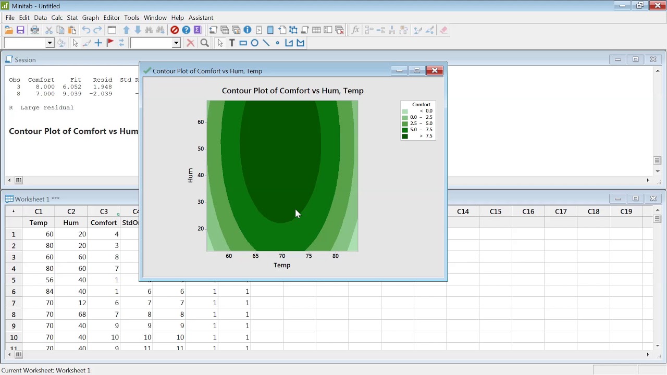Click row 5 Temp cell containing 56
This screenshot has width=667, height=375.
tap(39, 280)
